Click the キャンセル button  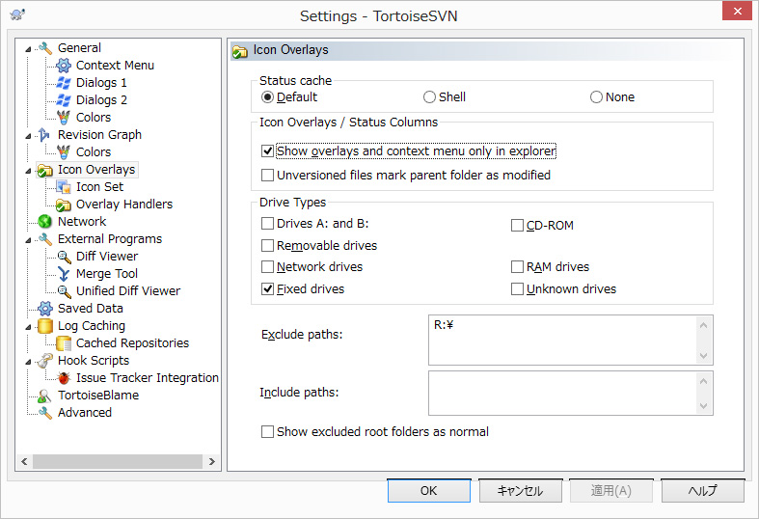(x=521, y=490)
